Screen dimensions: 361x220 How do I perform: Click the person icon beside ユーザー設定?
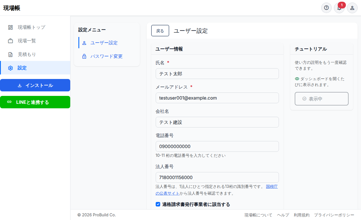(x=84, y=43)
